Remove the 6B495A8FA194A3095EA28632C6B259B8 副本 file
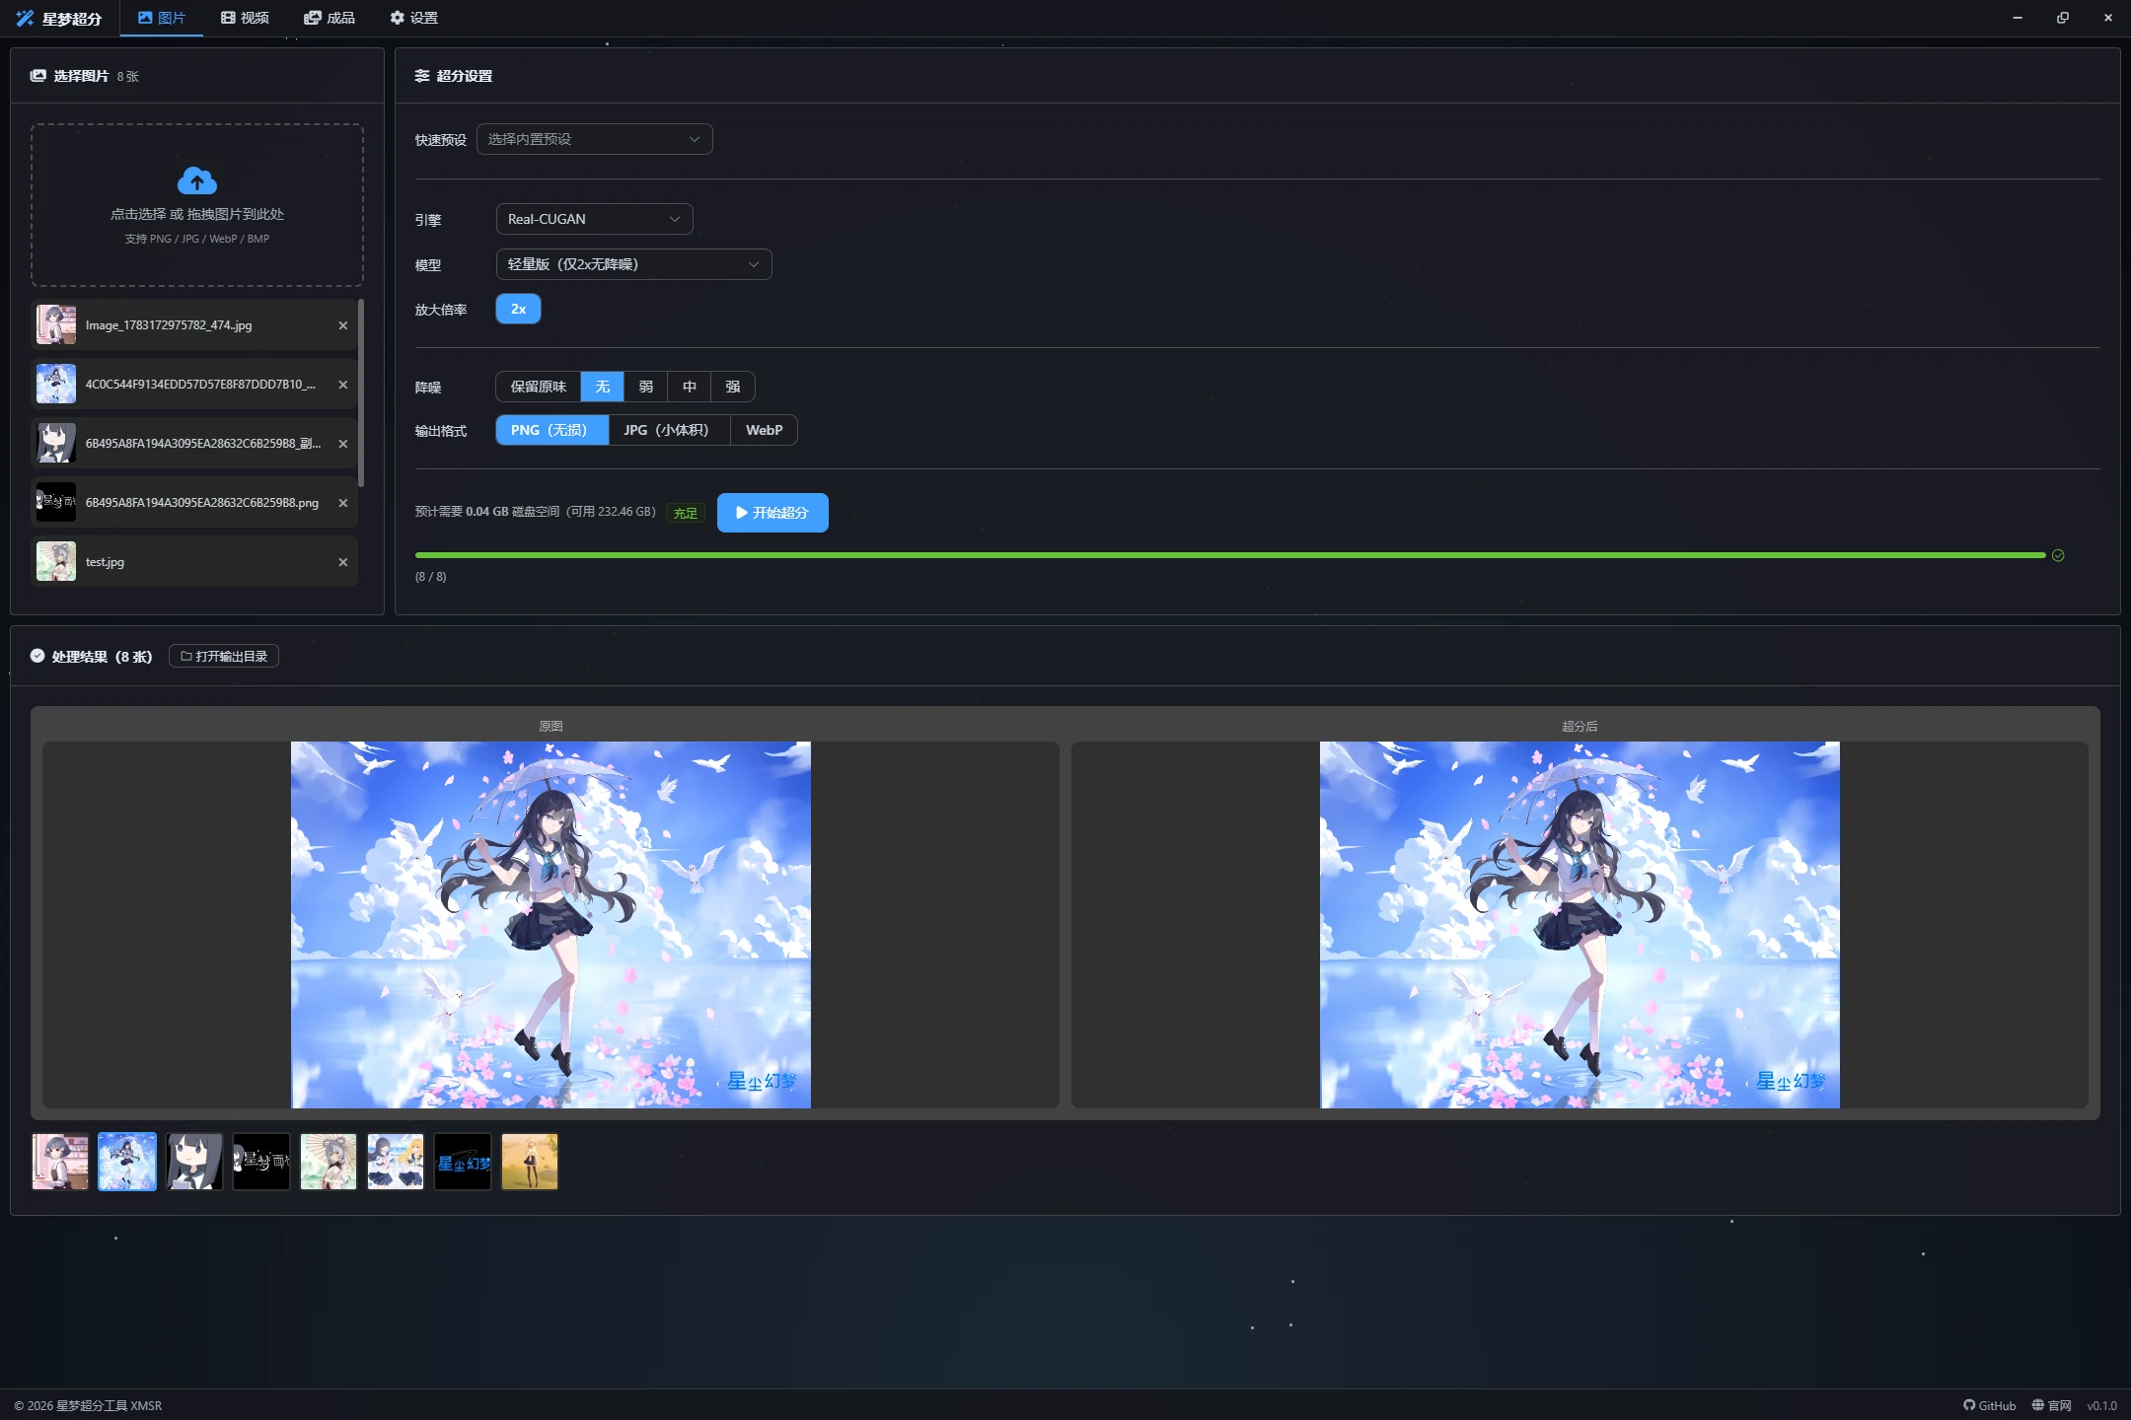 pyautogui.click(x=343, y=444)
